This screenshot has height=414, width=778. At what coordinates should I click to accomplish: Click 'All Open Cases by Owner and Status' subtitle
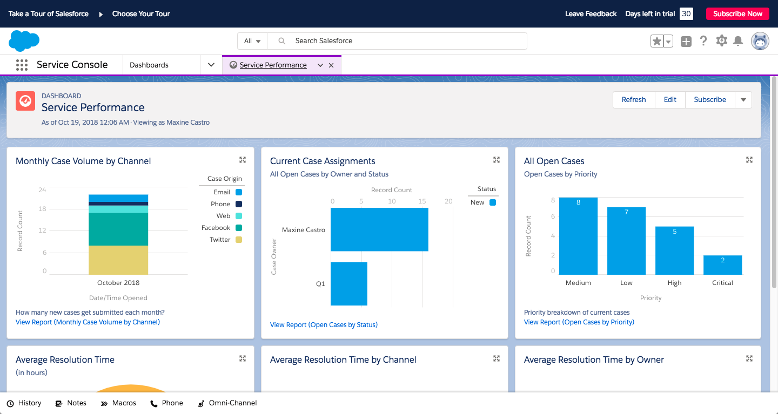[329, 174]
